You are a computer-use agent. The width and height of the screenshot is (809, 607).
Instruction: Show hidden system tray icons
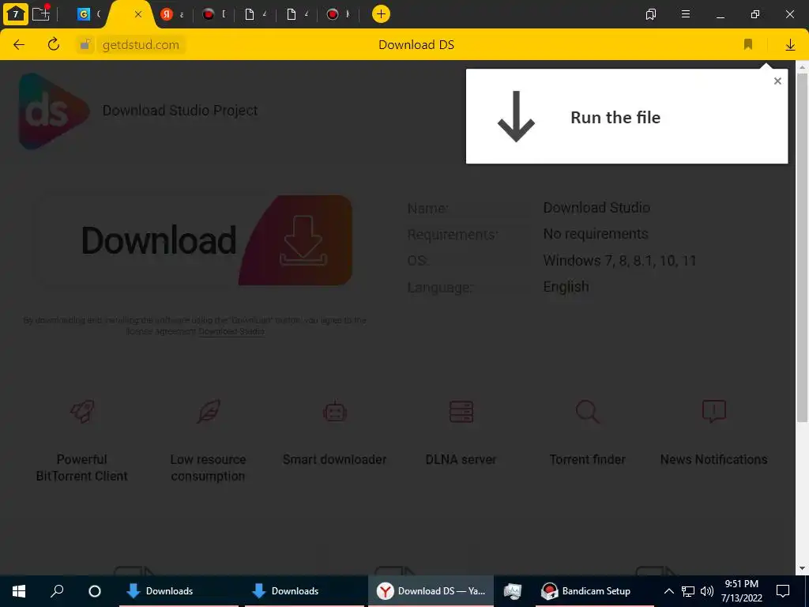pos(668,591)
